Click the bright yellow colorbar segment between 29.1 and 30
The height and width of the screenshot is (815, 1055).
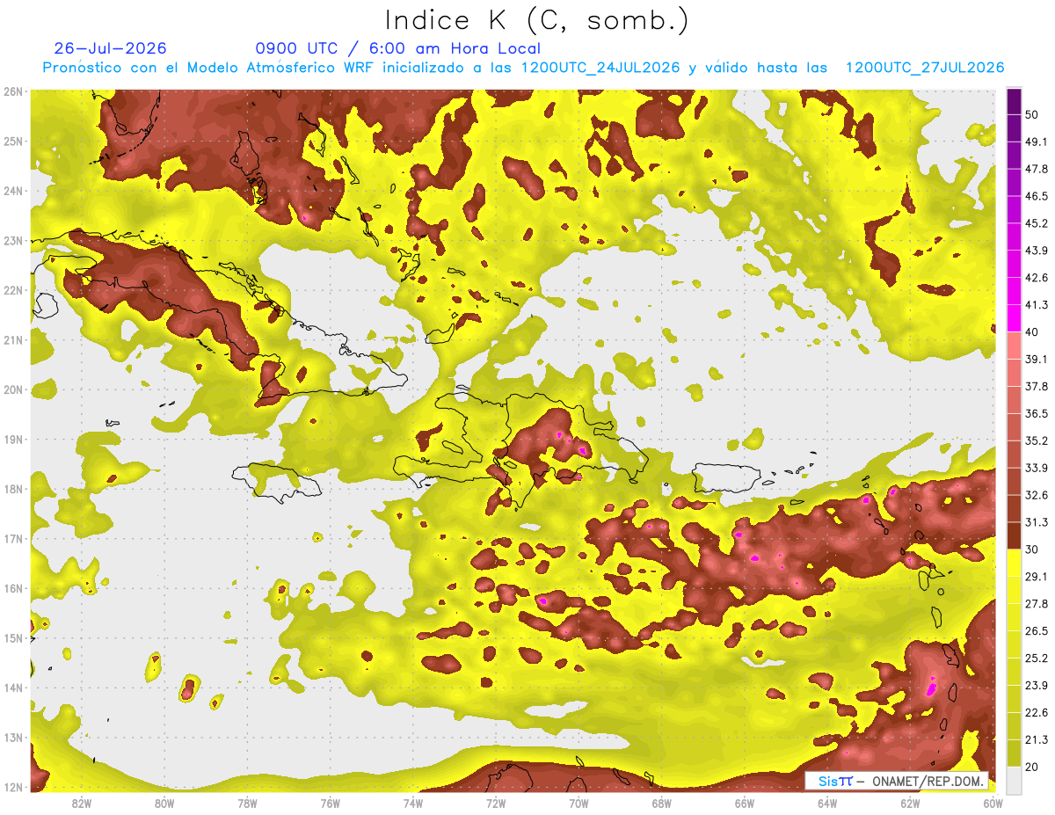[1014, 563]
